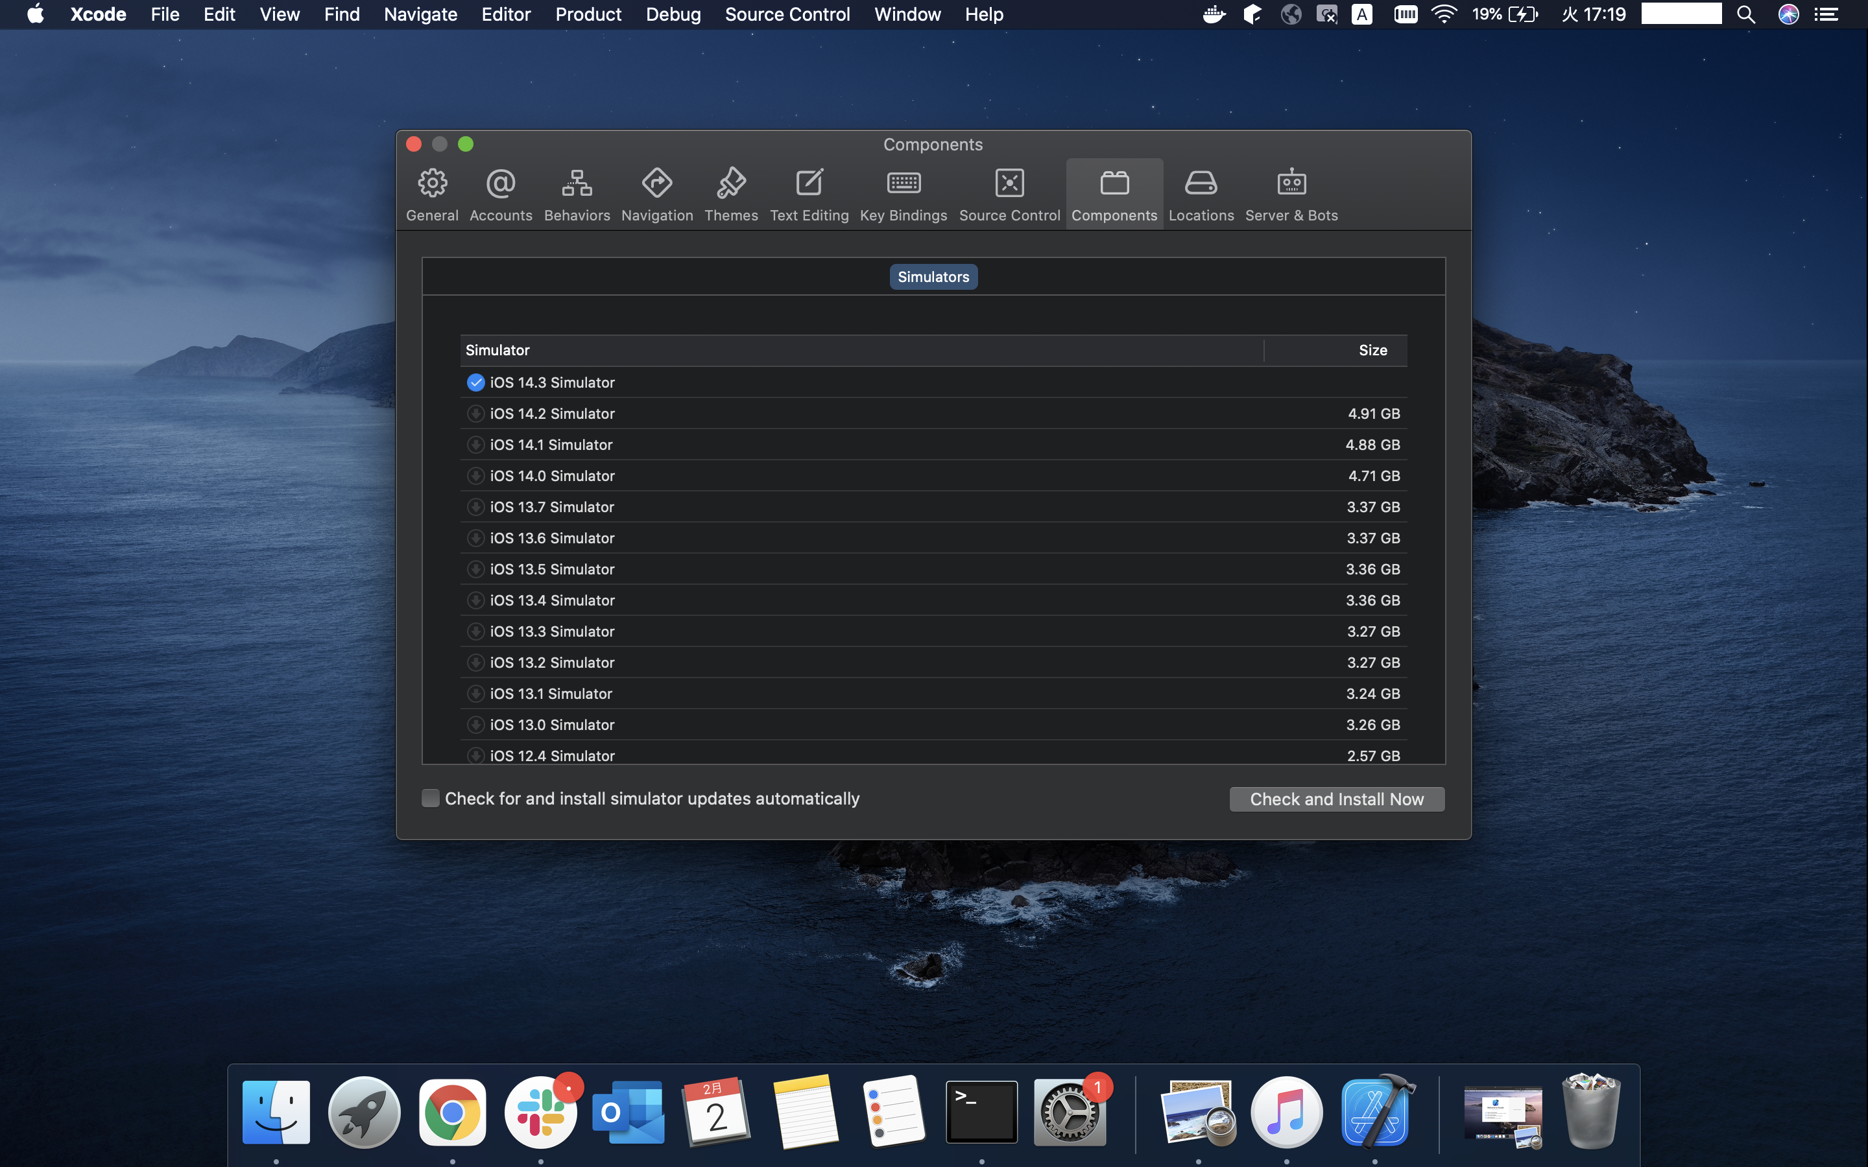Open Google Chrome from the Dock
1868x1167 pixels.
pos(452,1112)
